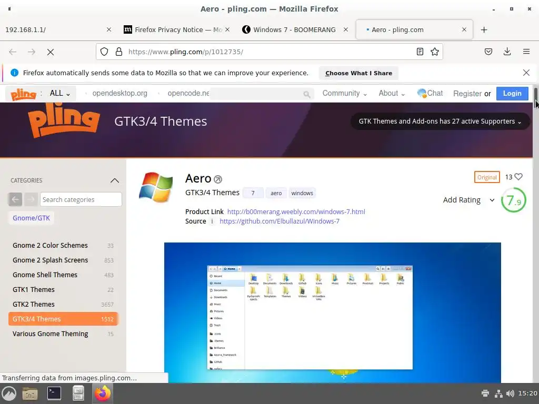Click the blue Login button
The image size is (539, 404).
coord(512,94)
